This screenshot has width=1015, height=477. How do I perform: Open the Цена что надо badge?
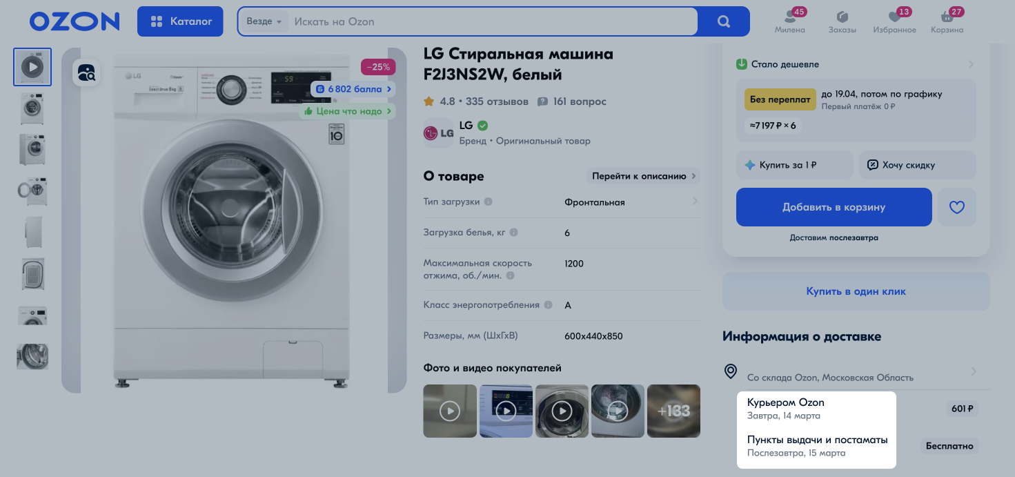click(347, 111)
